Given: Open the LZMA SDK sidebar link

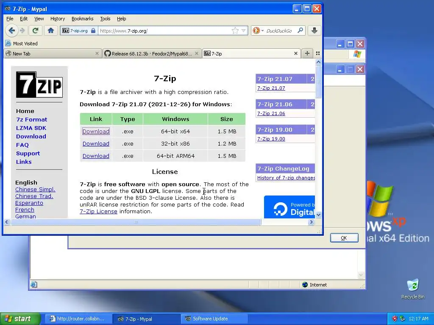Looking at the screenshot, I should click(31, 128).
